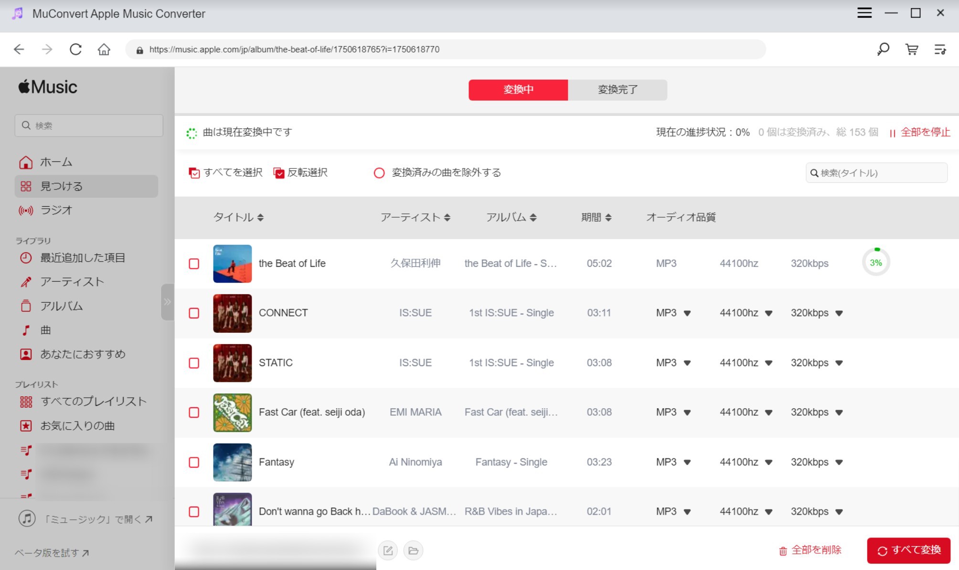Image resolution: width=959 pixels, height=570 pixels.
Task: Check the box for CONNECT track
Action: click(x=194, y=313)
